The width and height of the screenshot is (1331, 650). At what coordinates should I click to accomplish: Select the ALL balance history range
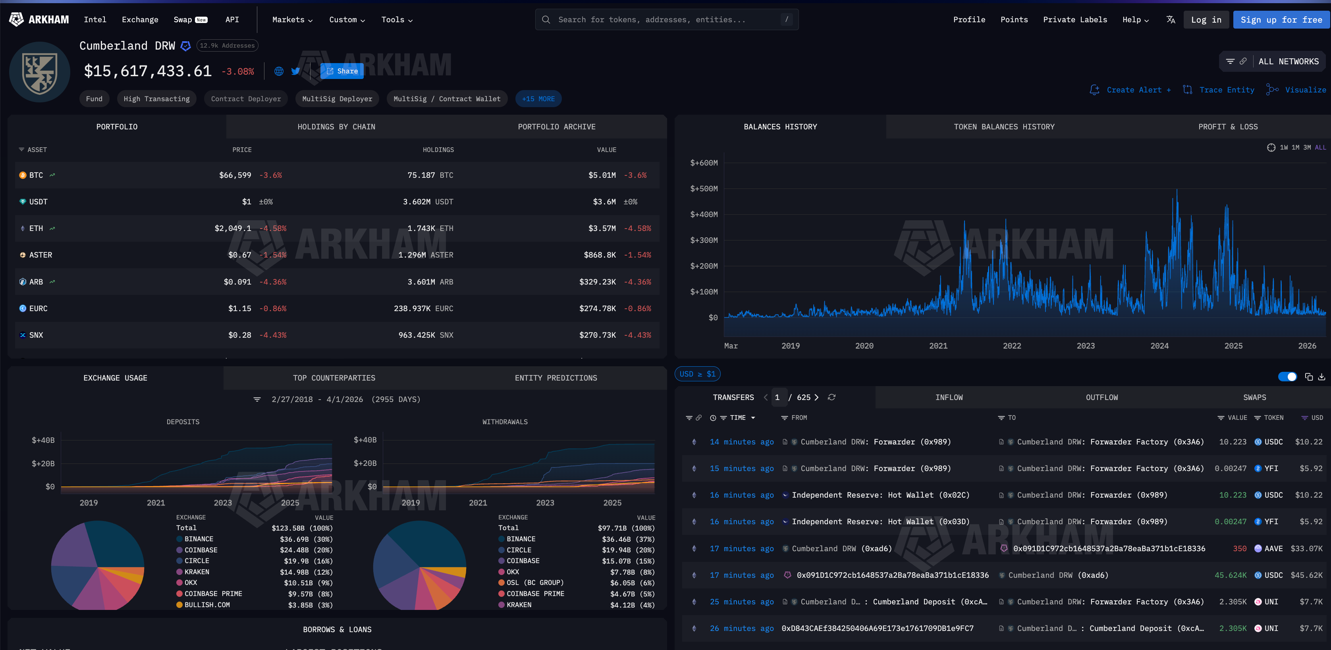(1321, 148)
